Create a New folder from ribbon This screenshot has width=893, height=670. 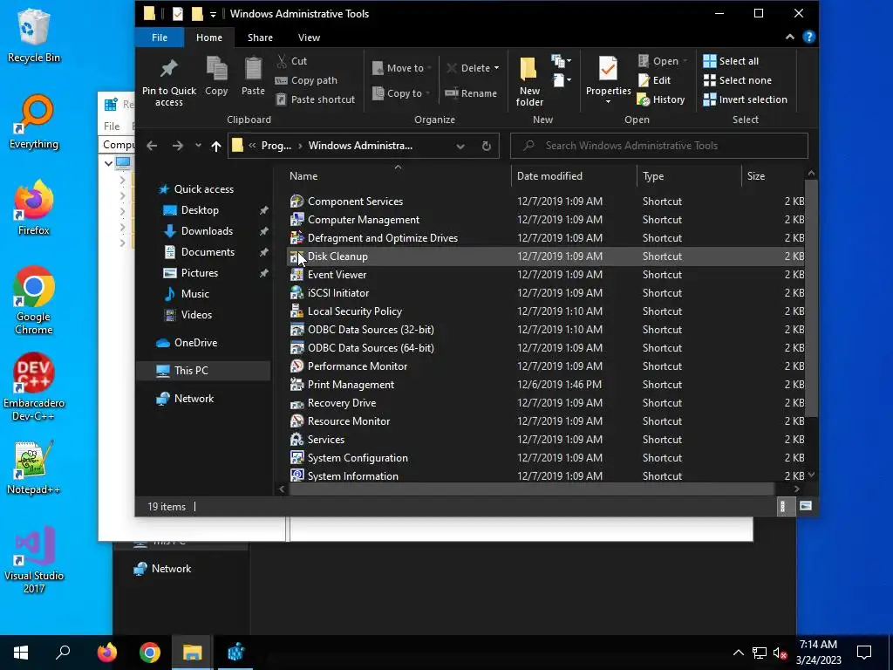[529, 81]
